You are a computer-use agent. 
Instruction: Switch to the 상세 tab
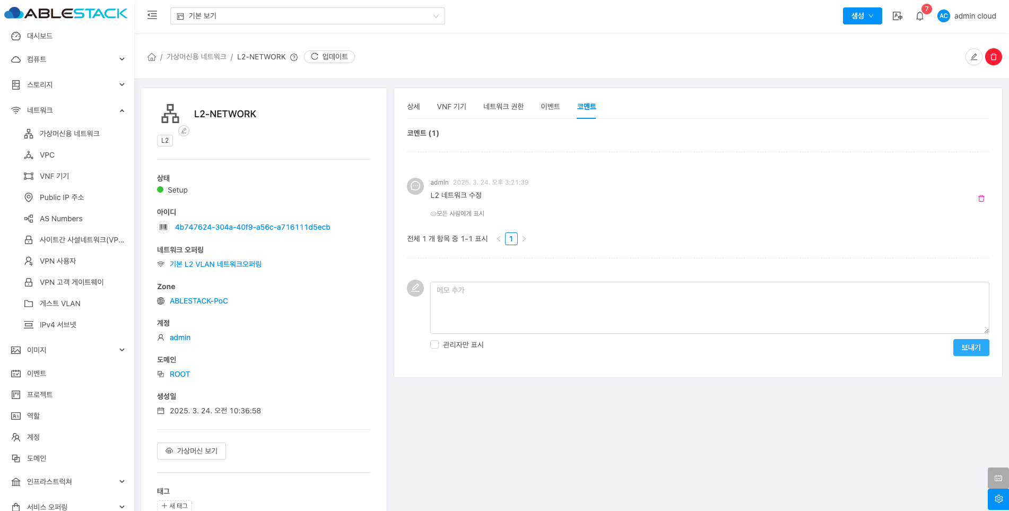[x=413, y=107]
